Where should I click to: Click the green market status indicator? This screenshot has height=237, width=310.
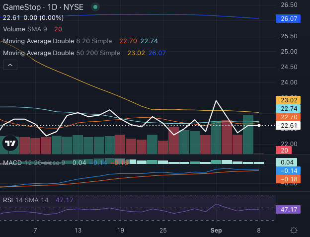click(x=95, y=7)
